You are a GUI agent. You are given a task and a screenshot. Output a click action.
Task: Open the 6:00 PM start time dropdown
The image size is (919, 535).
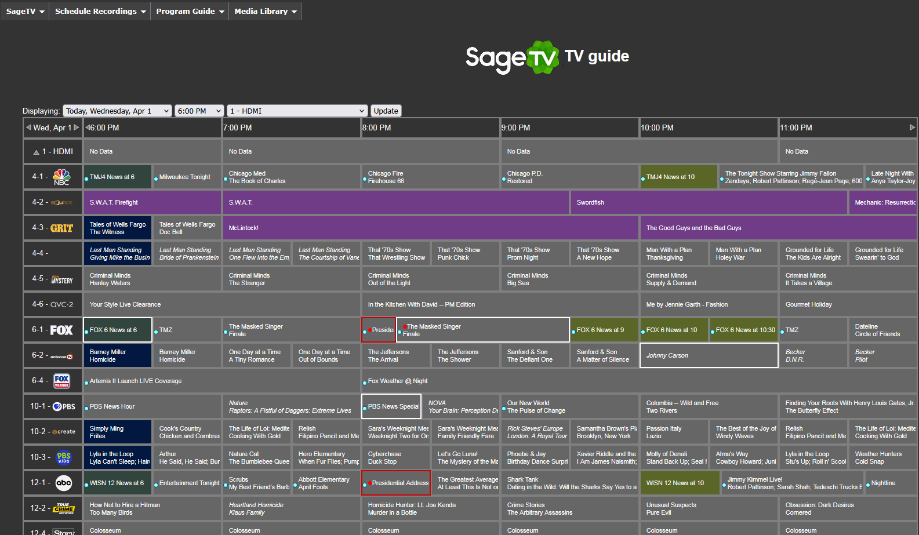coord(199,111)
